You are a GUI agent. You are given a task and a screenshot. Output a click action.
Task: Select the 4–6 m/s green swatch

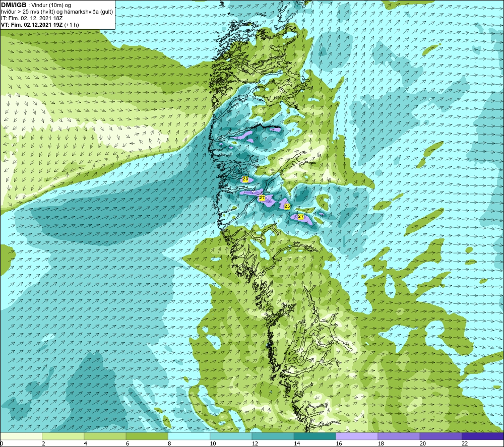click(105, 436)
